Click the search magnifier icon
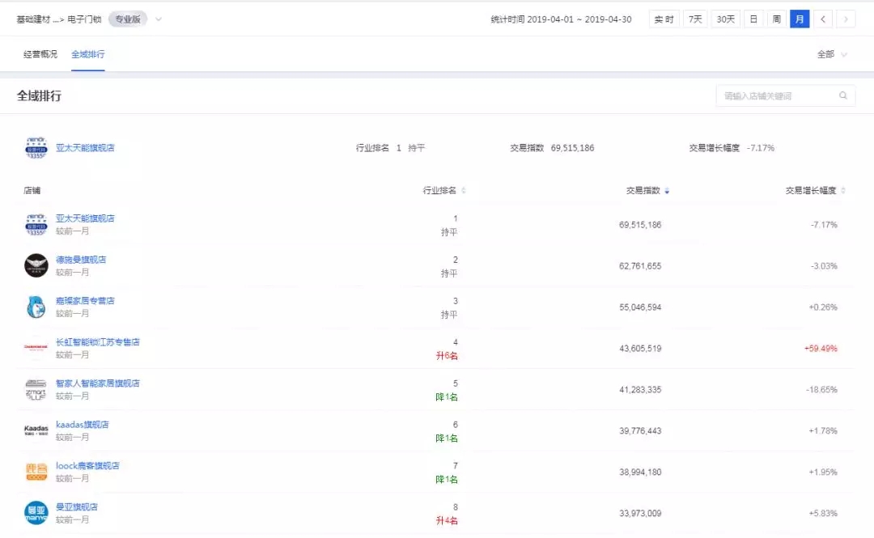 843,95
